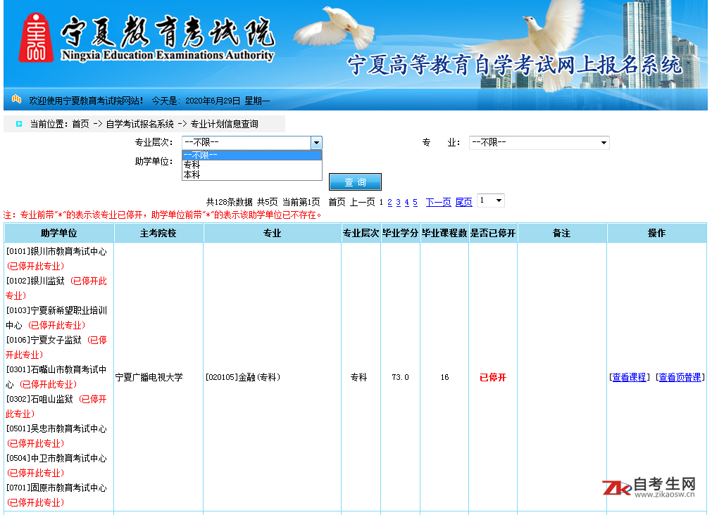
Task: Click the 主考院校 column header
Action: [x=158, y=233]
